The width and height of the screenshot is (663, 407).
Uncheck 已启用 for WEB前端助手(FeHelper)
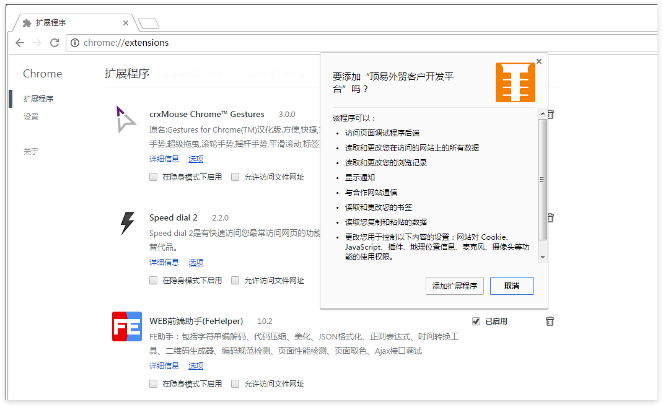(476, 322)
